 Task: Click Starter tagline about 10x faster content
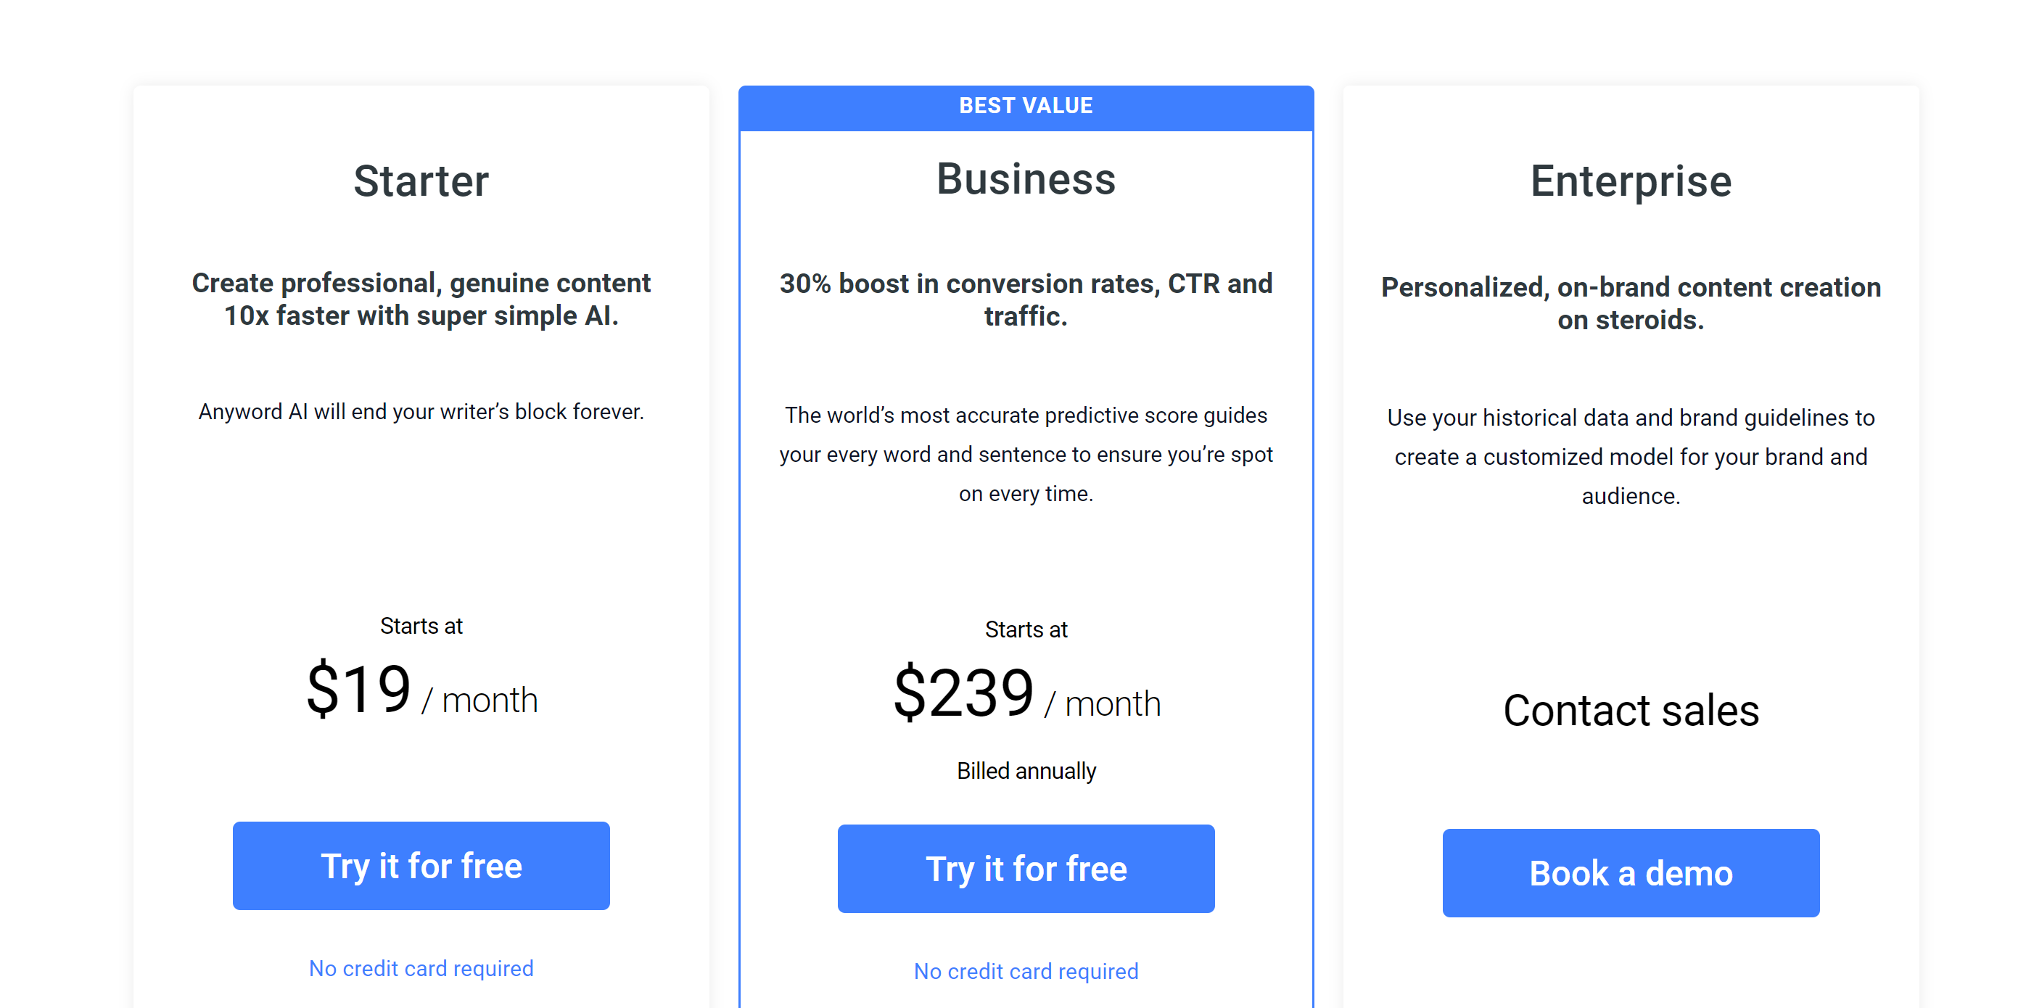pyautogui.click(x=421, y=299)
